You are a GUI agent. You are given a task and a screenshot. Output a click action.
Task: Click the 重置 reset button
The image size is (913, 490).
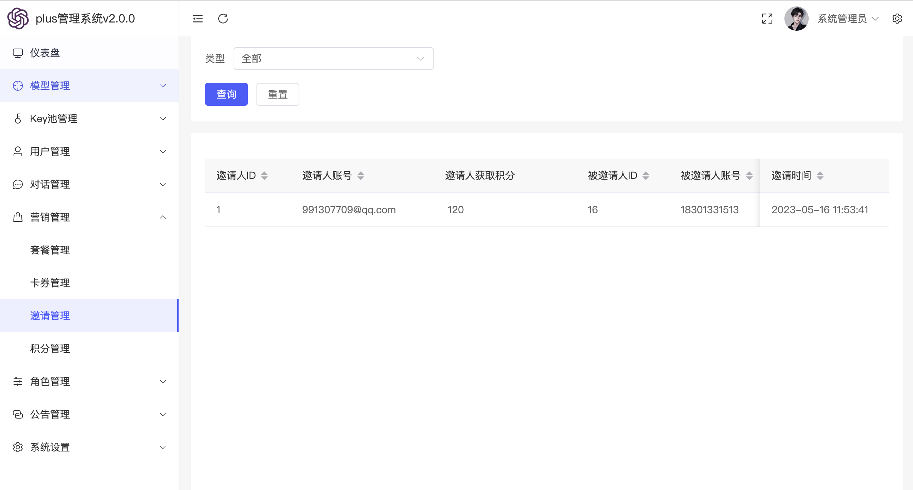(x=278, y=94)
